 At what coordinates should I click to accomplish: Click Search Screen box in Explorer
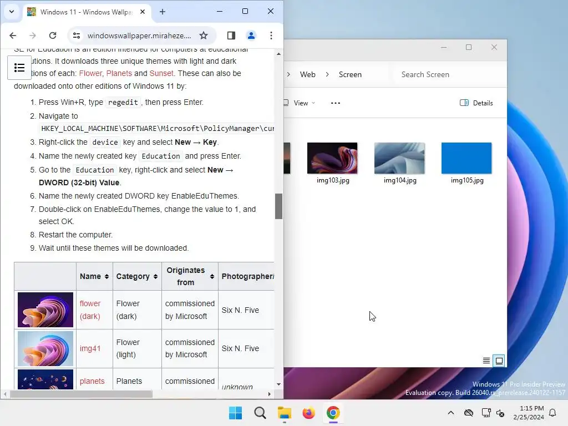[449, 75]
